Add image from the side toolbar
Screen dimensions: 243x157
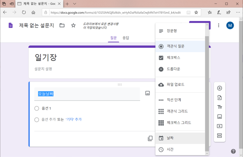tap(219, 117)
